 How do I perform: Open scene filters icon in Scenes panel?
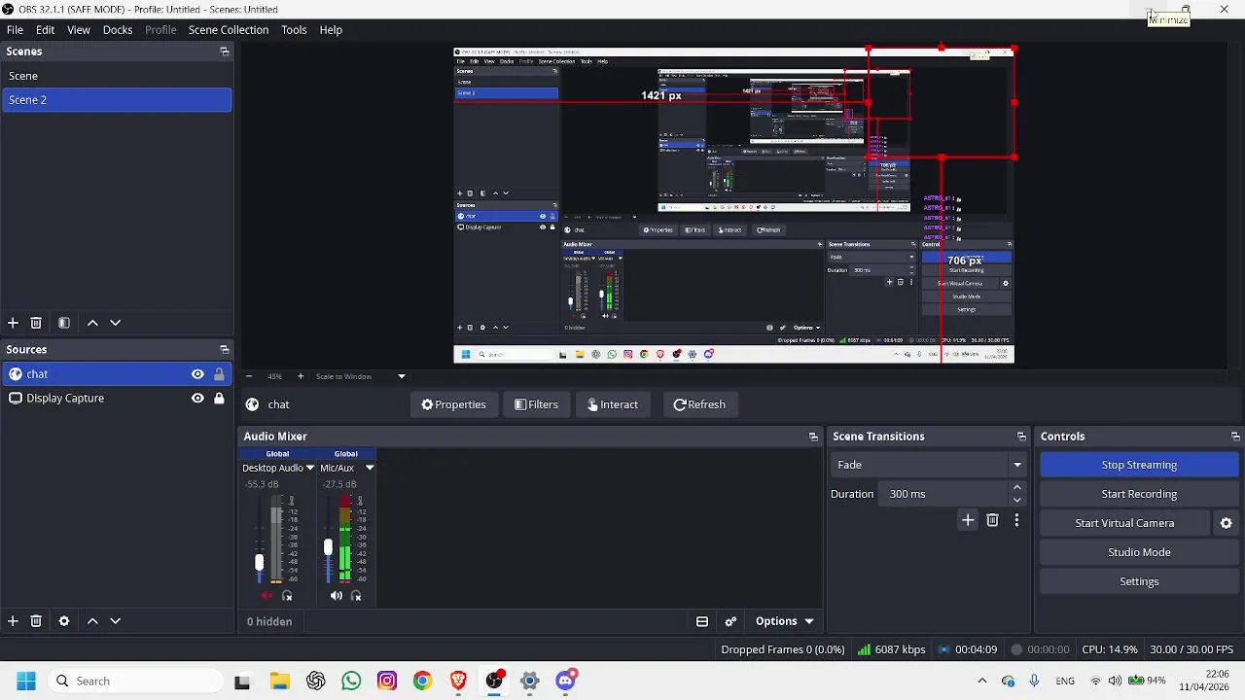click(x=64, y=323)
